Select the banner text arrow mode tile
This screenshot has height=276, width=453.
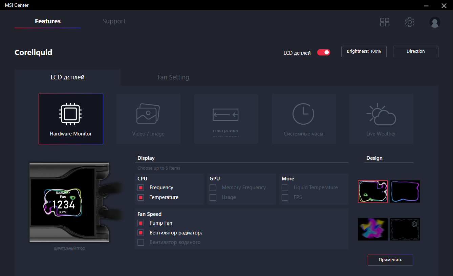pyautogui.click(x=226, y=119)
